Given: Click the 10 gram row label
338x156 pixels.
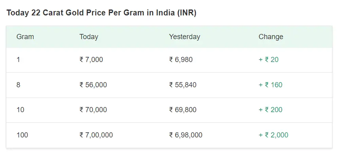Looking at the screenshot, I should tap(20, 110).
